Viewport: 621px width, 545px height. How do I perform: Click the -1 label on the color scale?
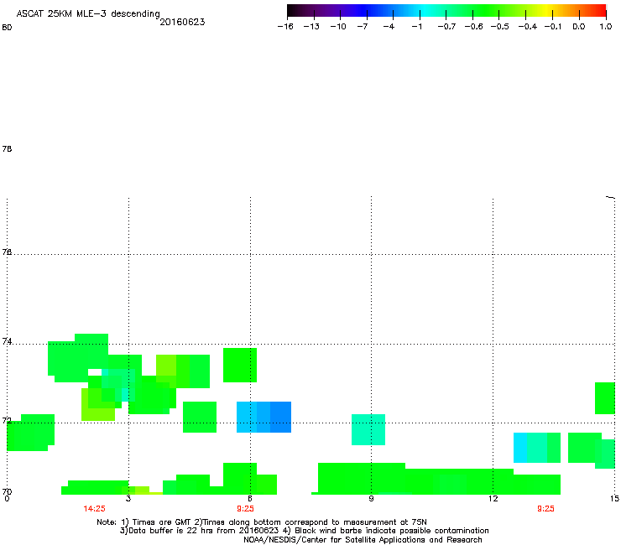click(x=416, y=27)
